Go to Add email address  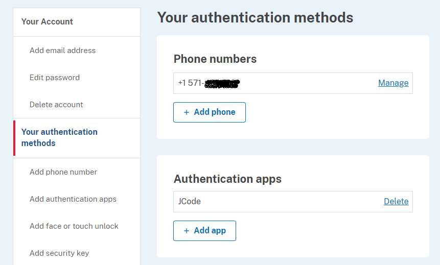pyautogui.click(x=62, y=51)
